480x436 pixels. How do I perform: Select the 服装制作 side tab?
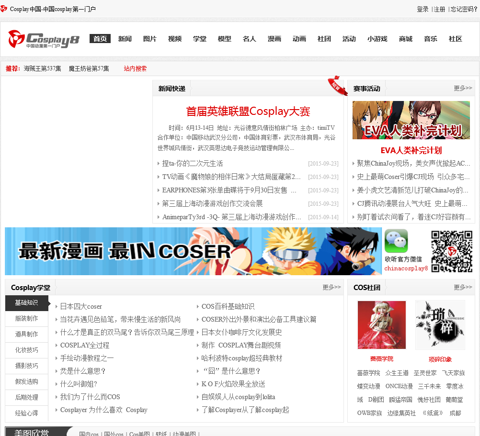pyautogui.click(x=27, y=319)
